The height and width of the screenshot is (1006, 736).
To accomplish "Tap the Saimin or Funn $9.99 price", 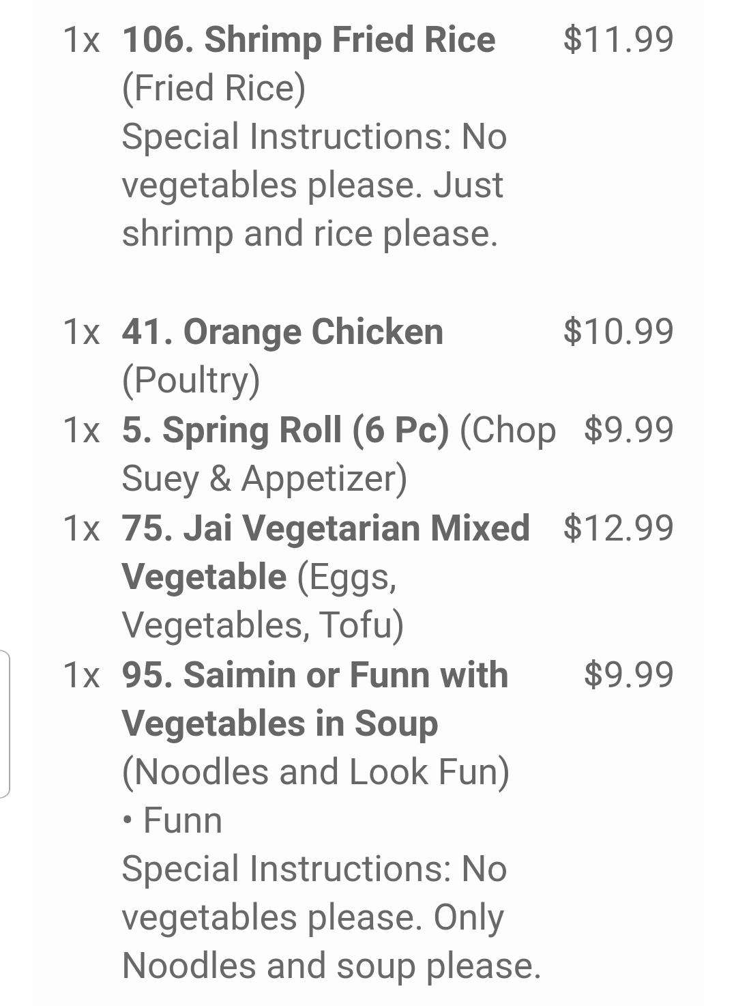I will [x=628, y=675].
